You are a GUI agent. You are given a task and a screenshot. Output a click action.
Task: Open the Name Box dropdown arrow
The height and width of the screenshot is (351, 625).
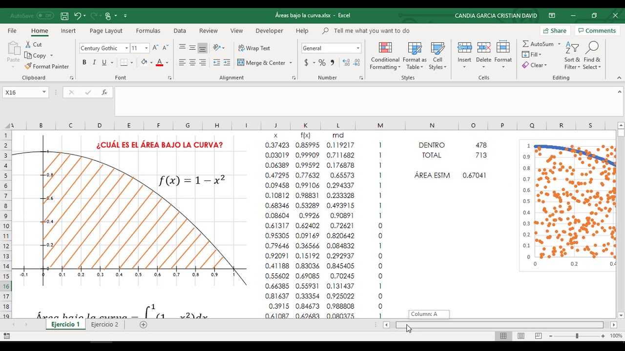click(x=44, y=92)
